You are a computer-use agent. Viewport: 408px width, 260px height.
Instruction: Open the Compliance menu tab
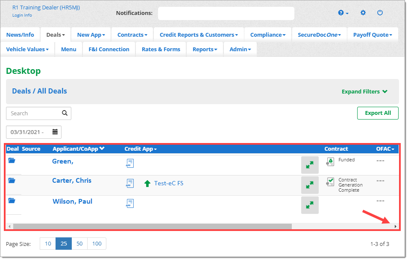tap(268, 35)
